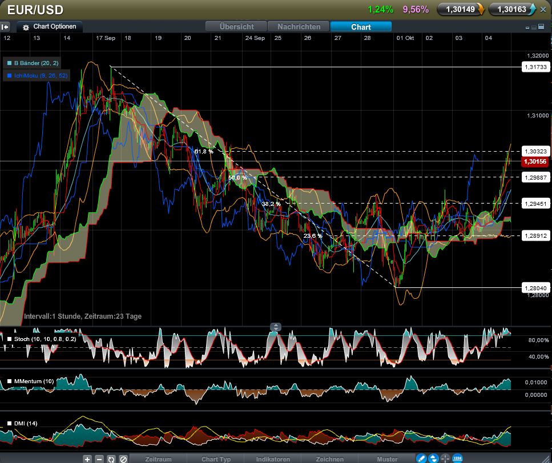
Task: Open the Zeitraum menu
Action: (159, 459)
